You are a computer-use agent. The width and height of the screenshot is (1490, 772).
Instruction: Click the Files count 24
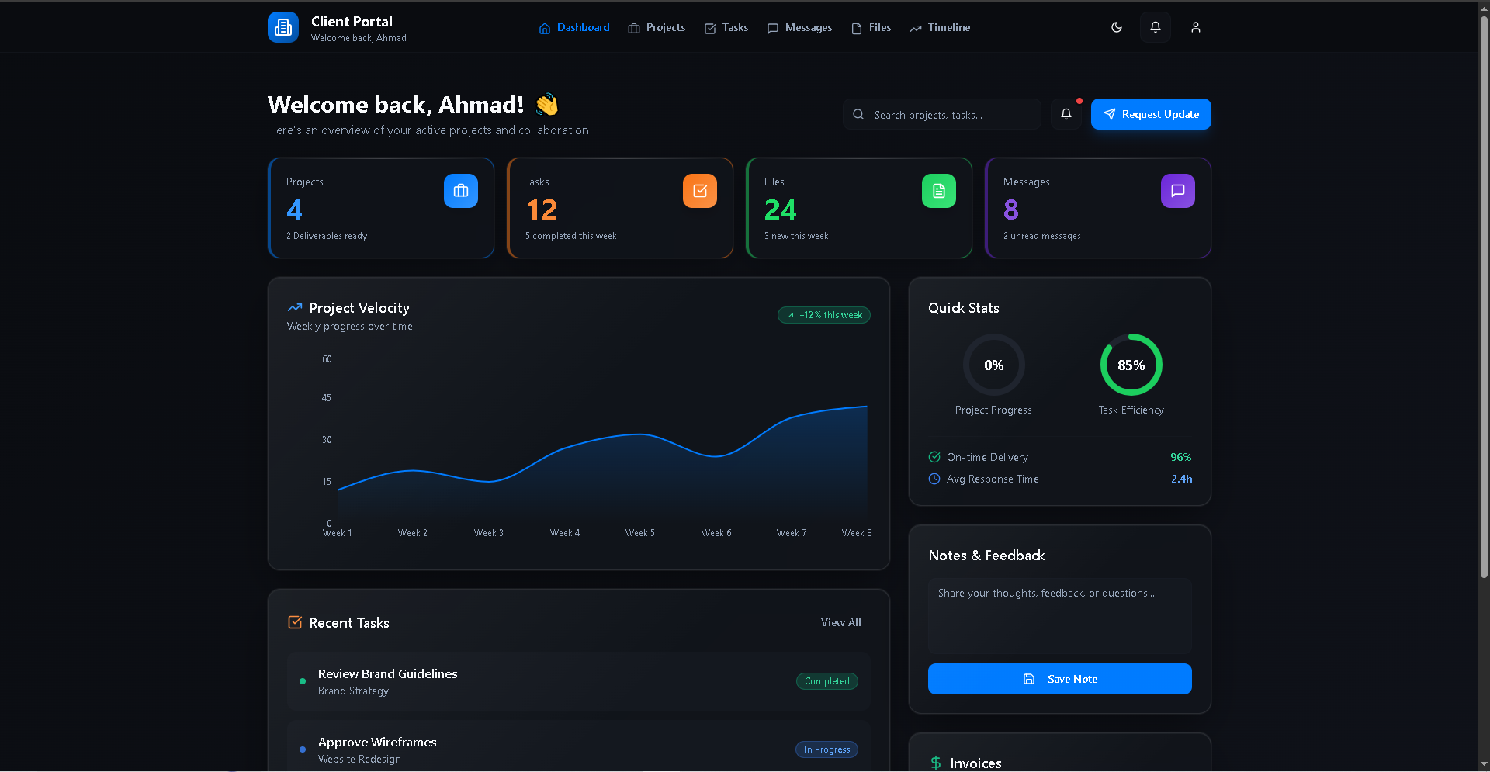[781, 209]
